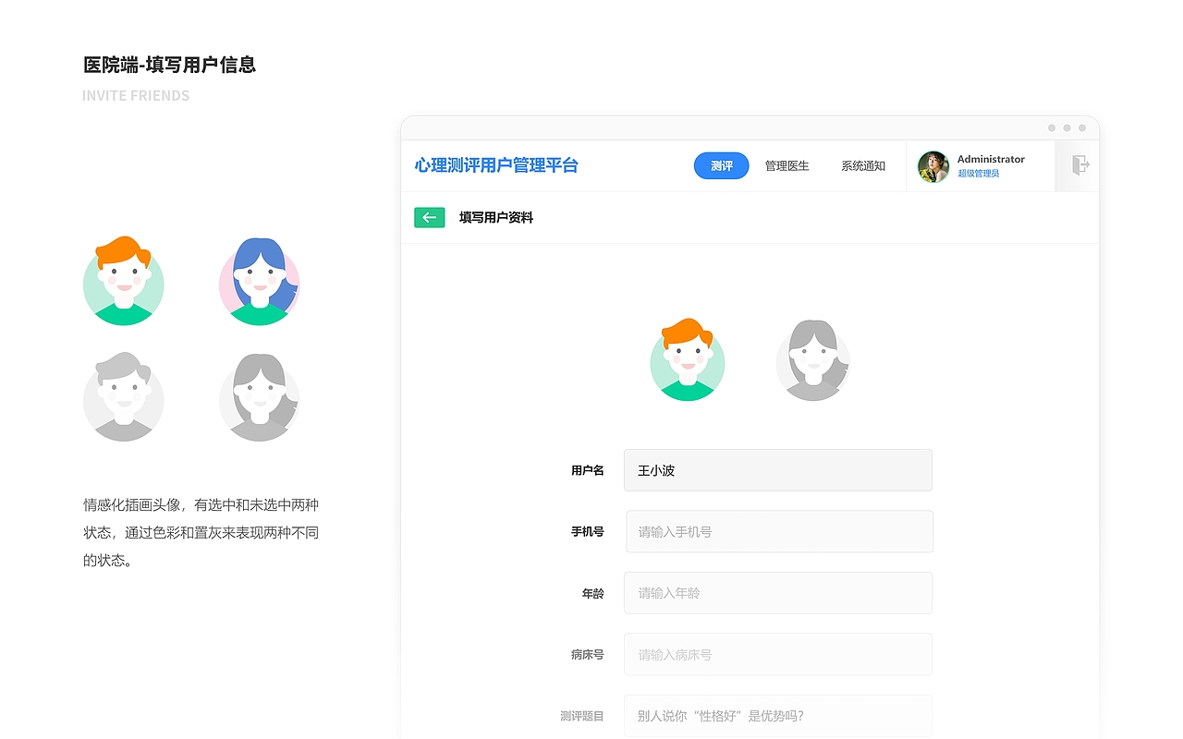Viewport: 1183px width, 739px height.
Task: Select the blue-haired girl avatar illustration
Action: pyautogui.click(x=259, y=281)
